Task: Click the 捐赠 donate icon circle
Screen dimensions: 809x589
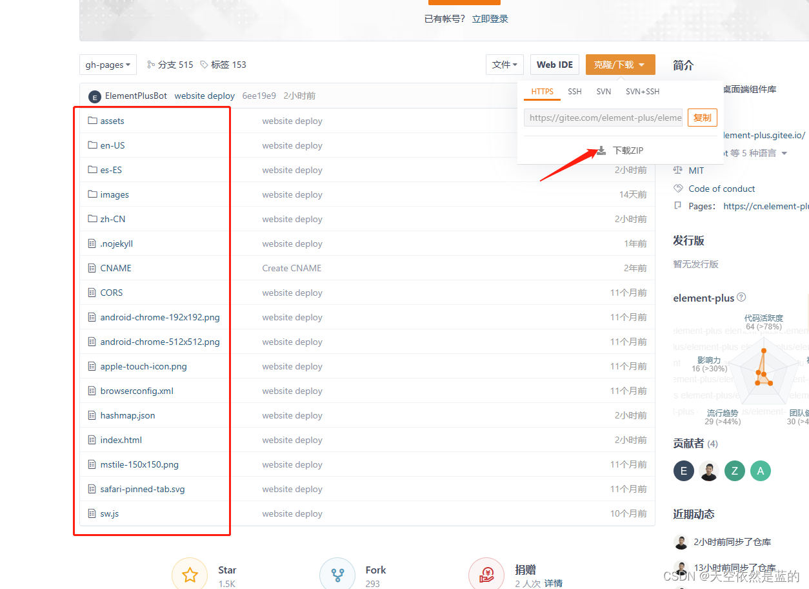Action: [x=487, y=575]
